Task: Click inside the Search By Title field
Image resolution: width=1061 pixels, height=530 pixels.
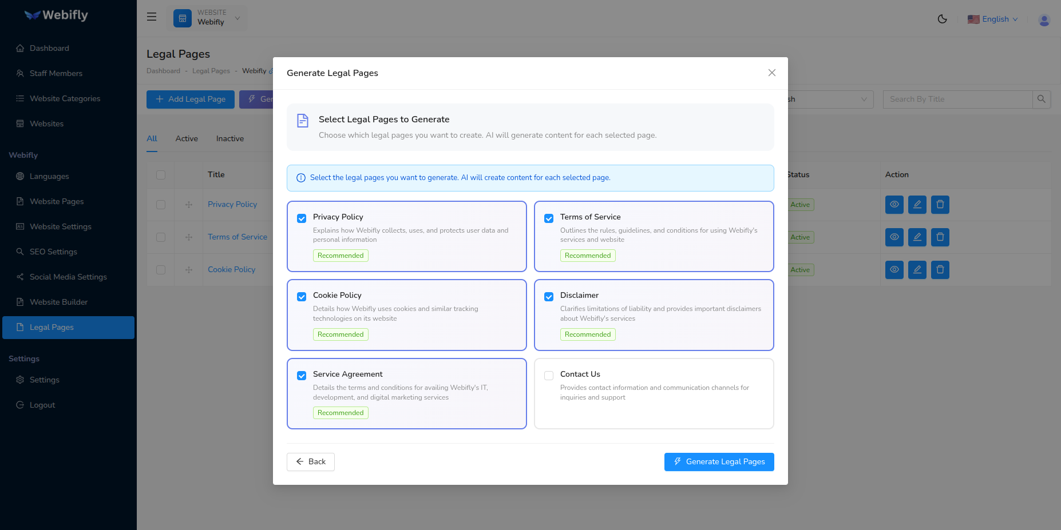Action: [956, 99]
